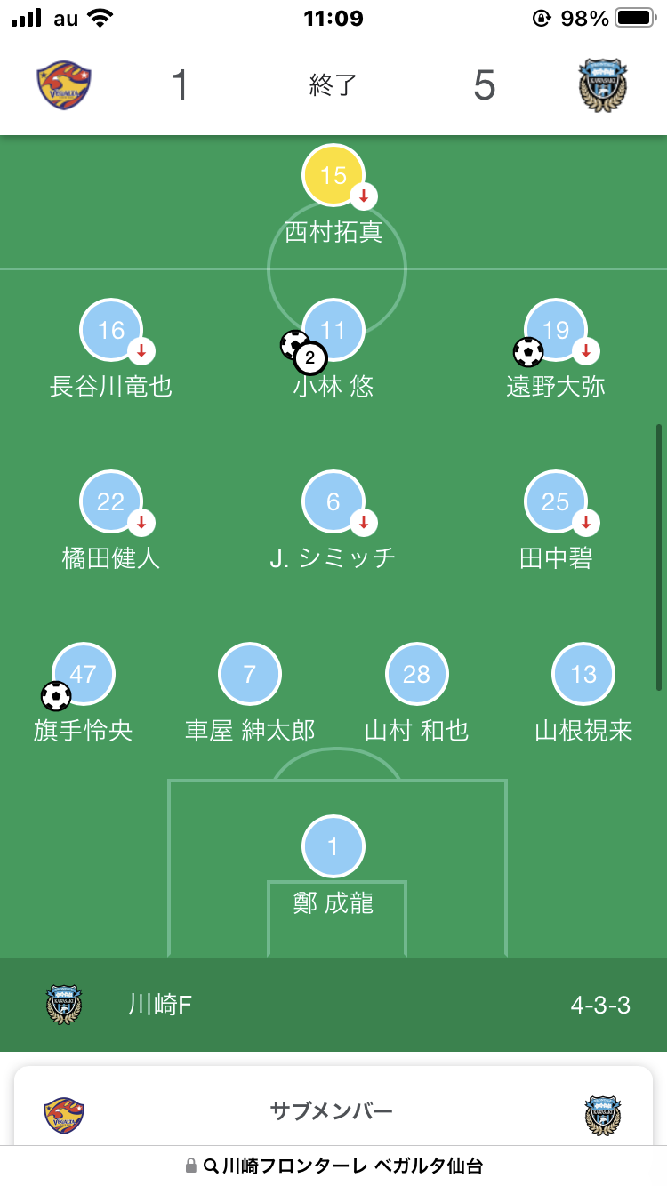Open player 25 田中碧 details

click(556, 502)
